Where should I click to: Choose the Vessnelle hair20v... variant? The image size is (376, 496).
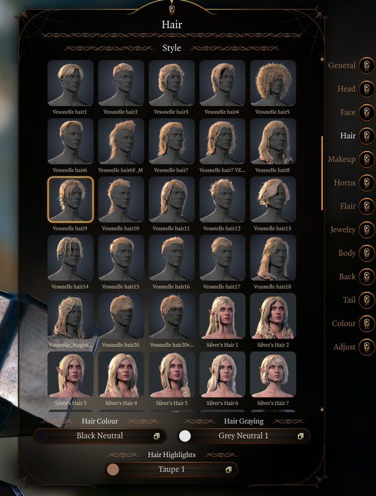tap(172, 316)
